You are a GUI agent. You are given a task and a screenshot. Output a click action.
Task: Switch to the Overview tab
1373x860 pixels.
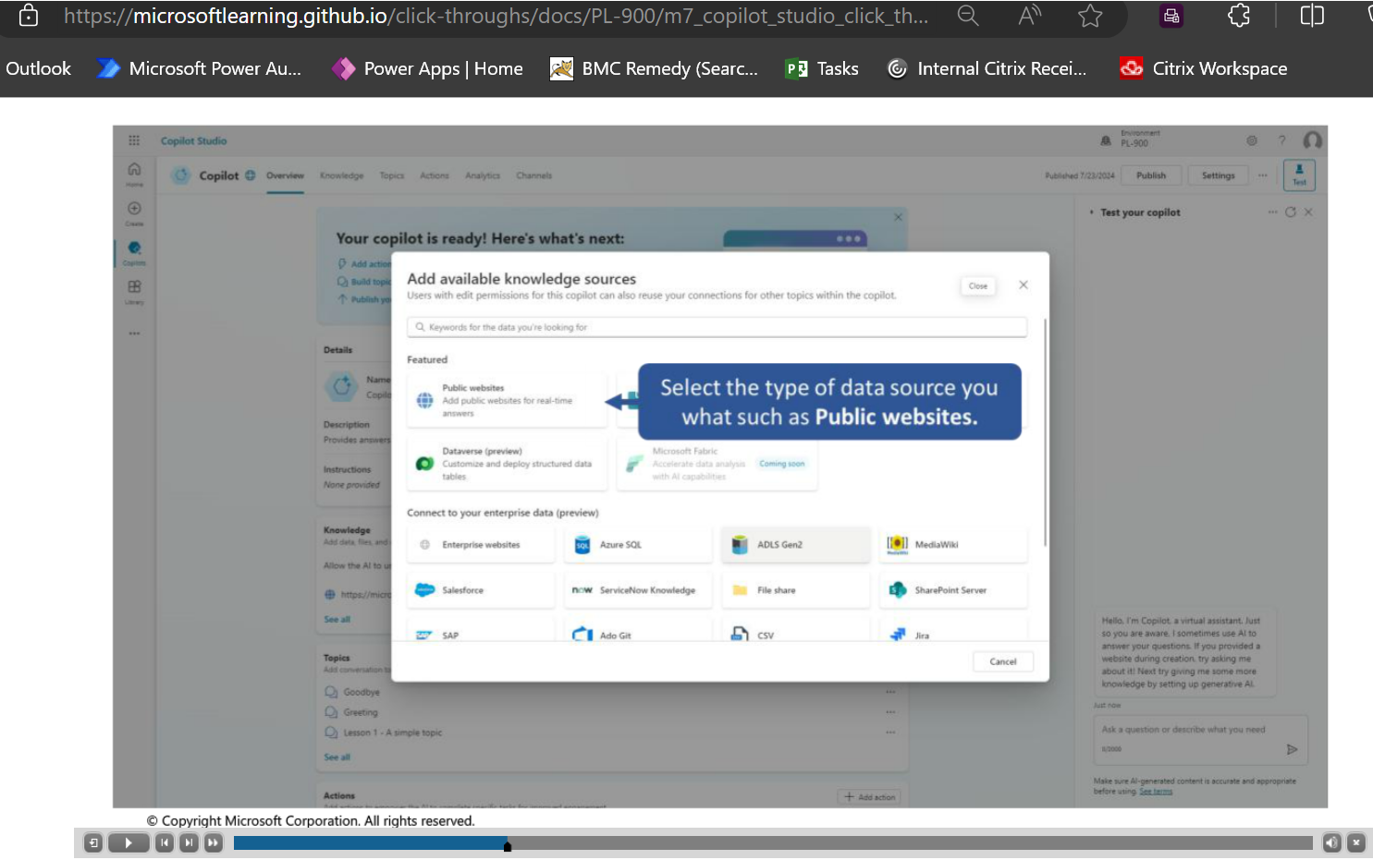click(x=285, y=176)
